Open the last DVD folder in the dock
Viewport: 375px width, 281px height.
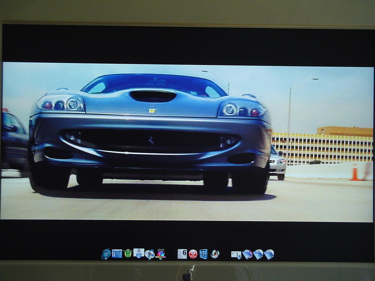tap(269, 254)
